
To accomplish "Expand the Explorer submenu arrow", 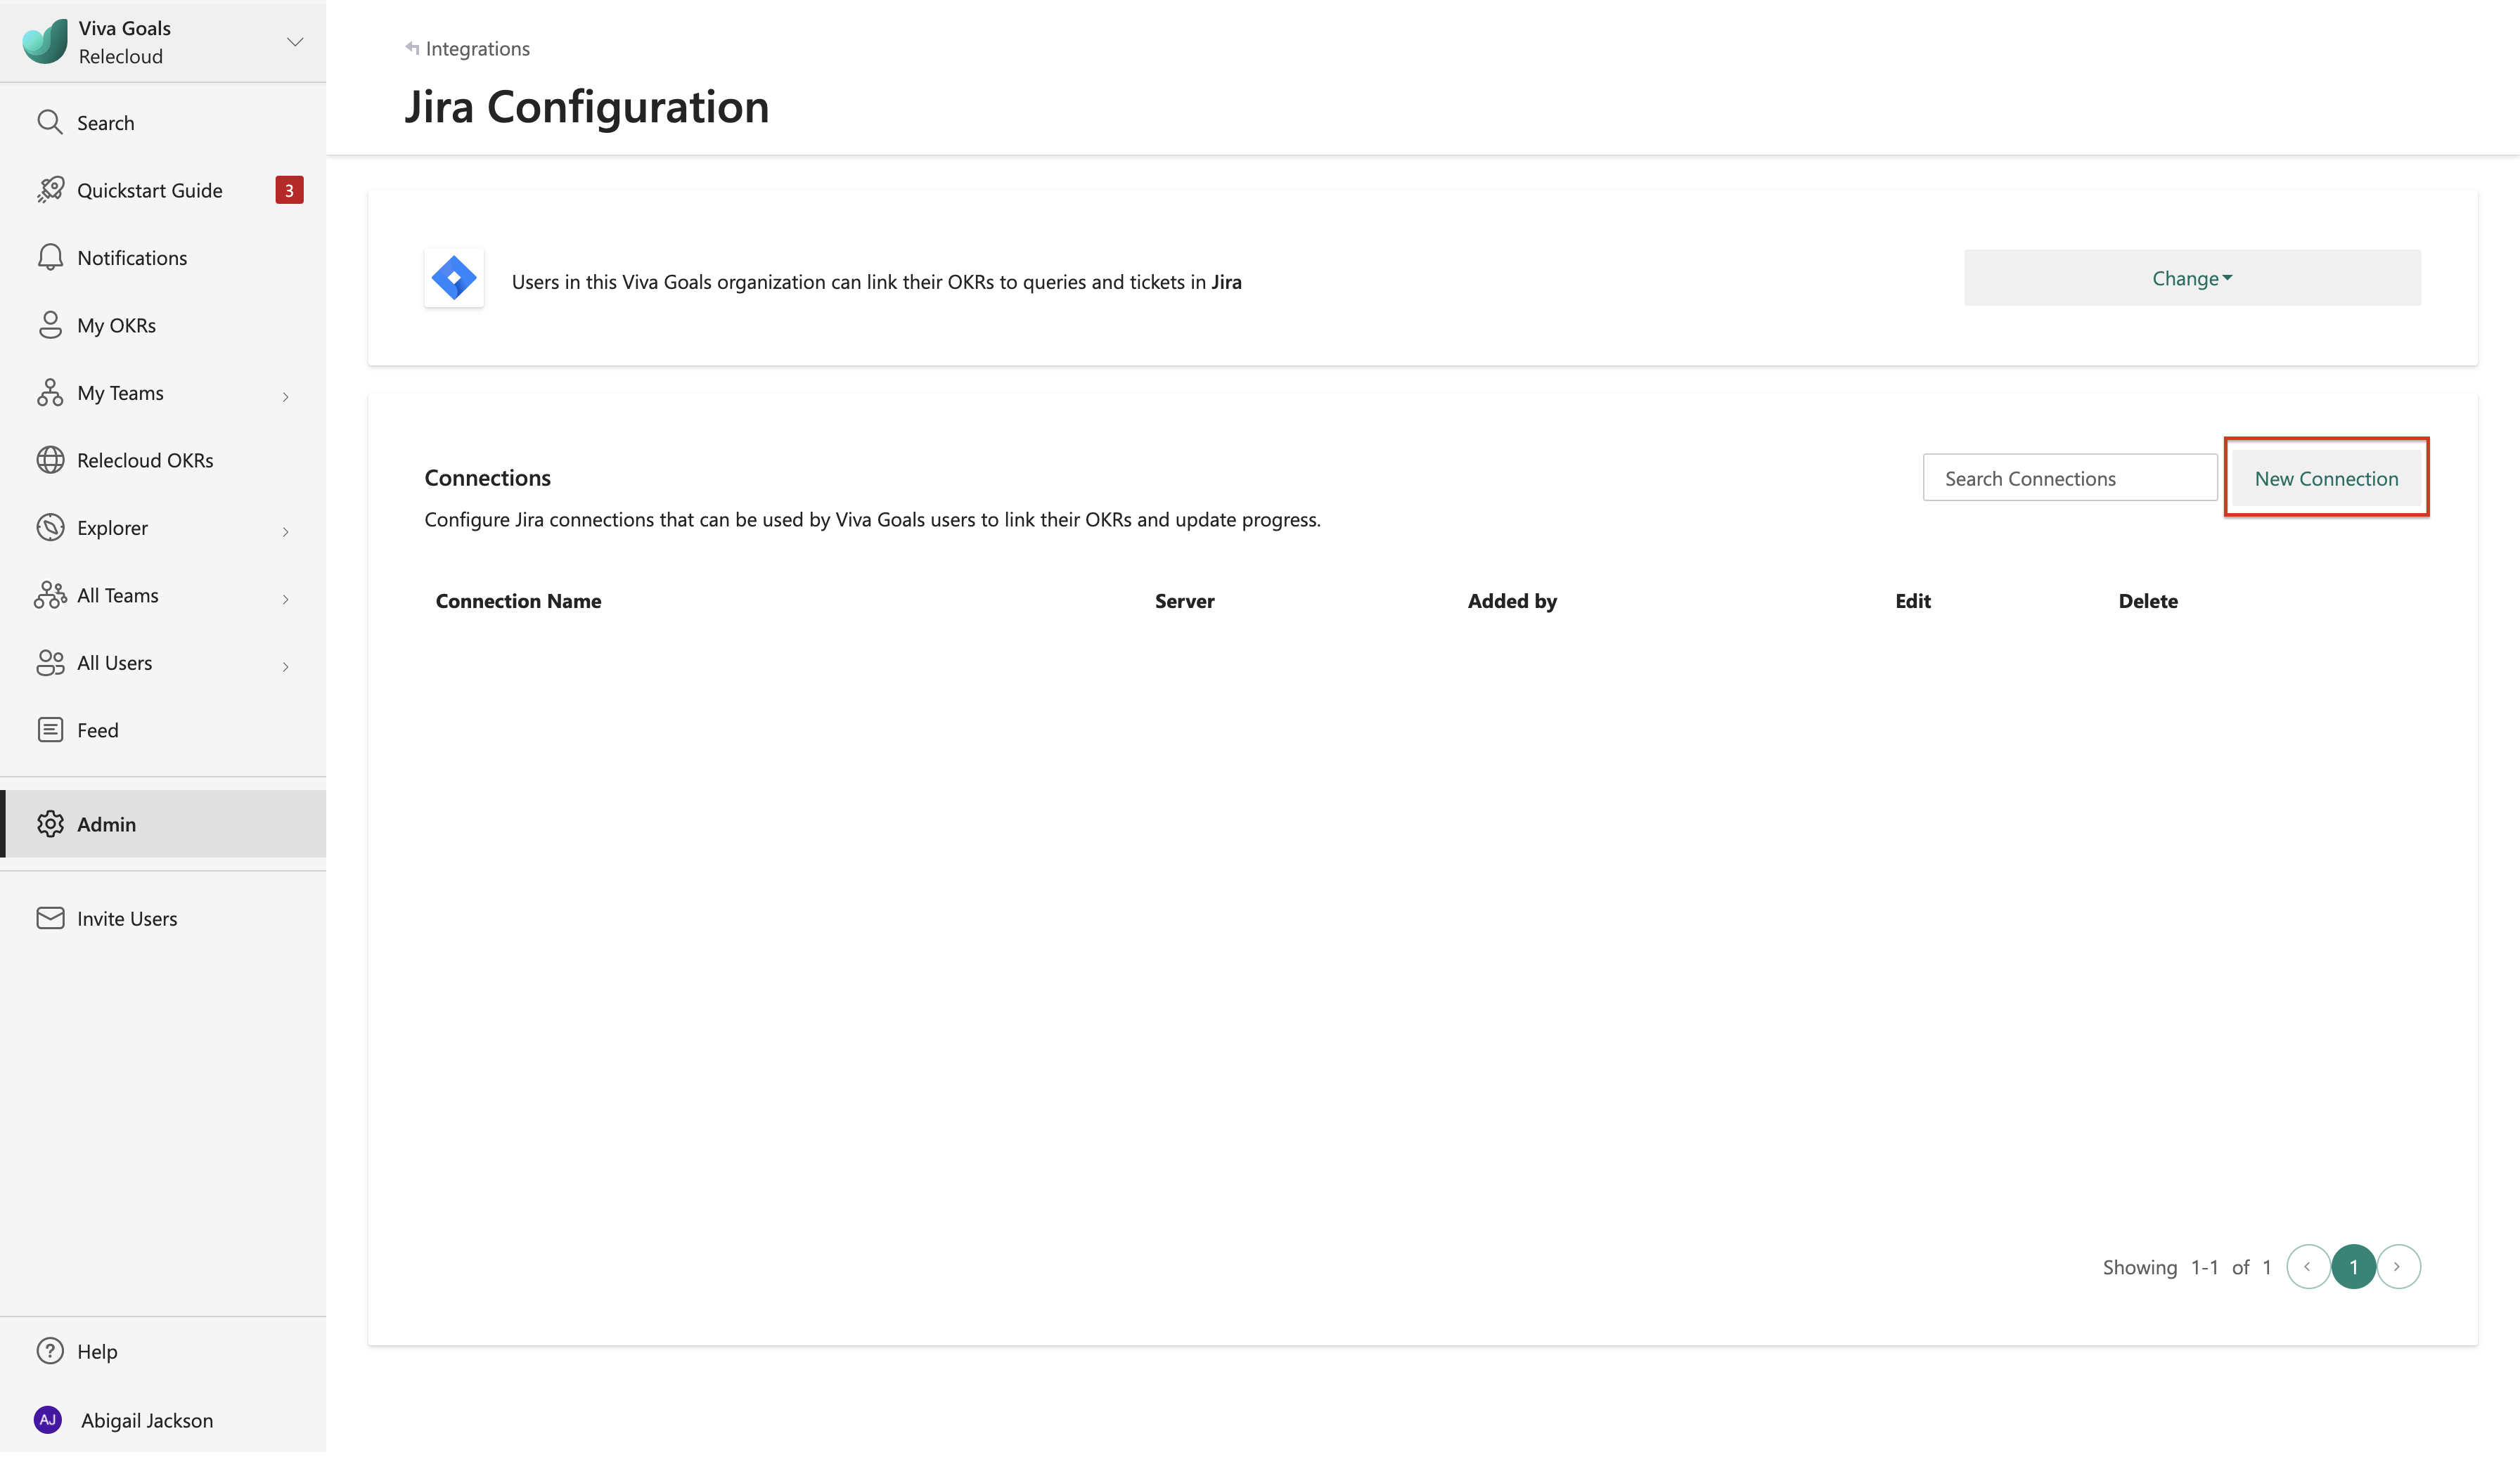I will pos(286,532).
